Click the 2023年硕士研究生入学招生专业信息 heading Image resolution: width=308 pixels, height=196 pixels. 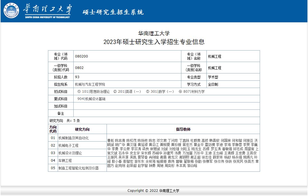154,42
